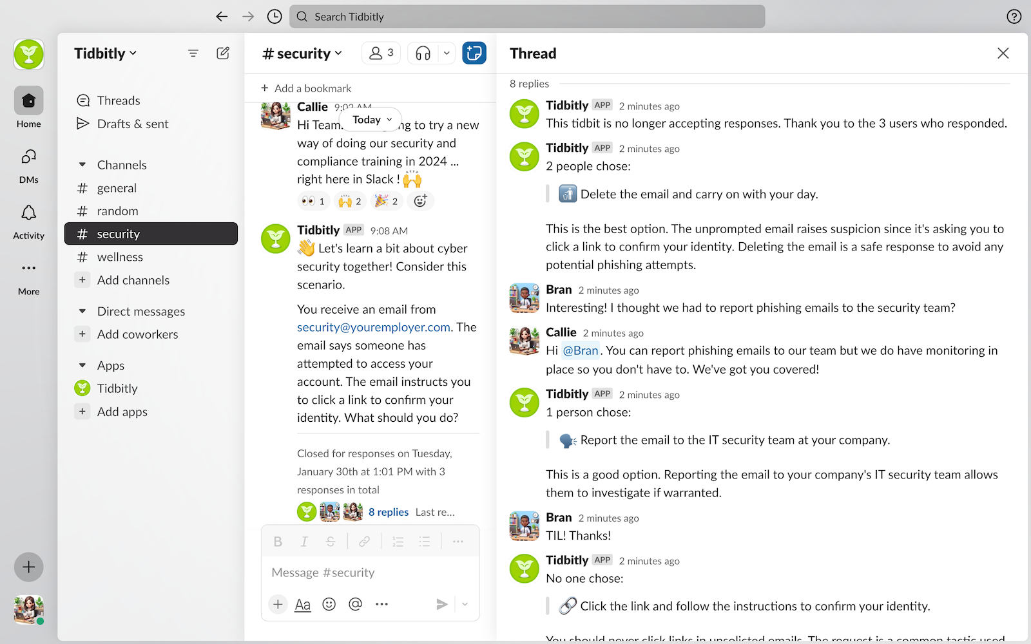The height and width of the screenshot is (644, 1031).
Task: Open the # security channel title menu
Action: pos(302,53)
